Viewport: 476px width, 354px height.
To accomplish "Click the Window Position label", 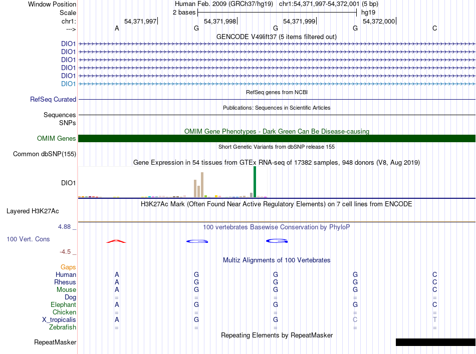I will [52, 4].
